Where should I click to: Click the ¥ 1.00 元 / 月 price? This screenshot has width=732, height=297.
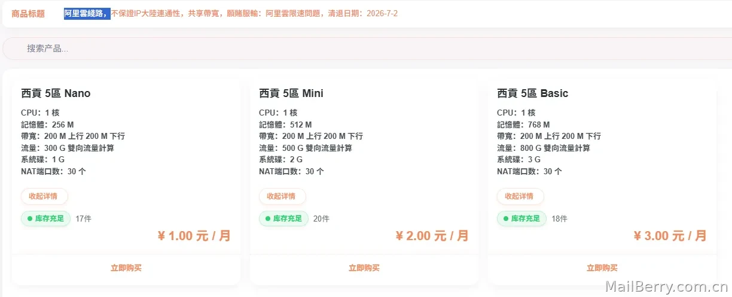coord(194,236)
